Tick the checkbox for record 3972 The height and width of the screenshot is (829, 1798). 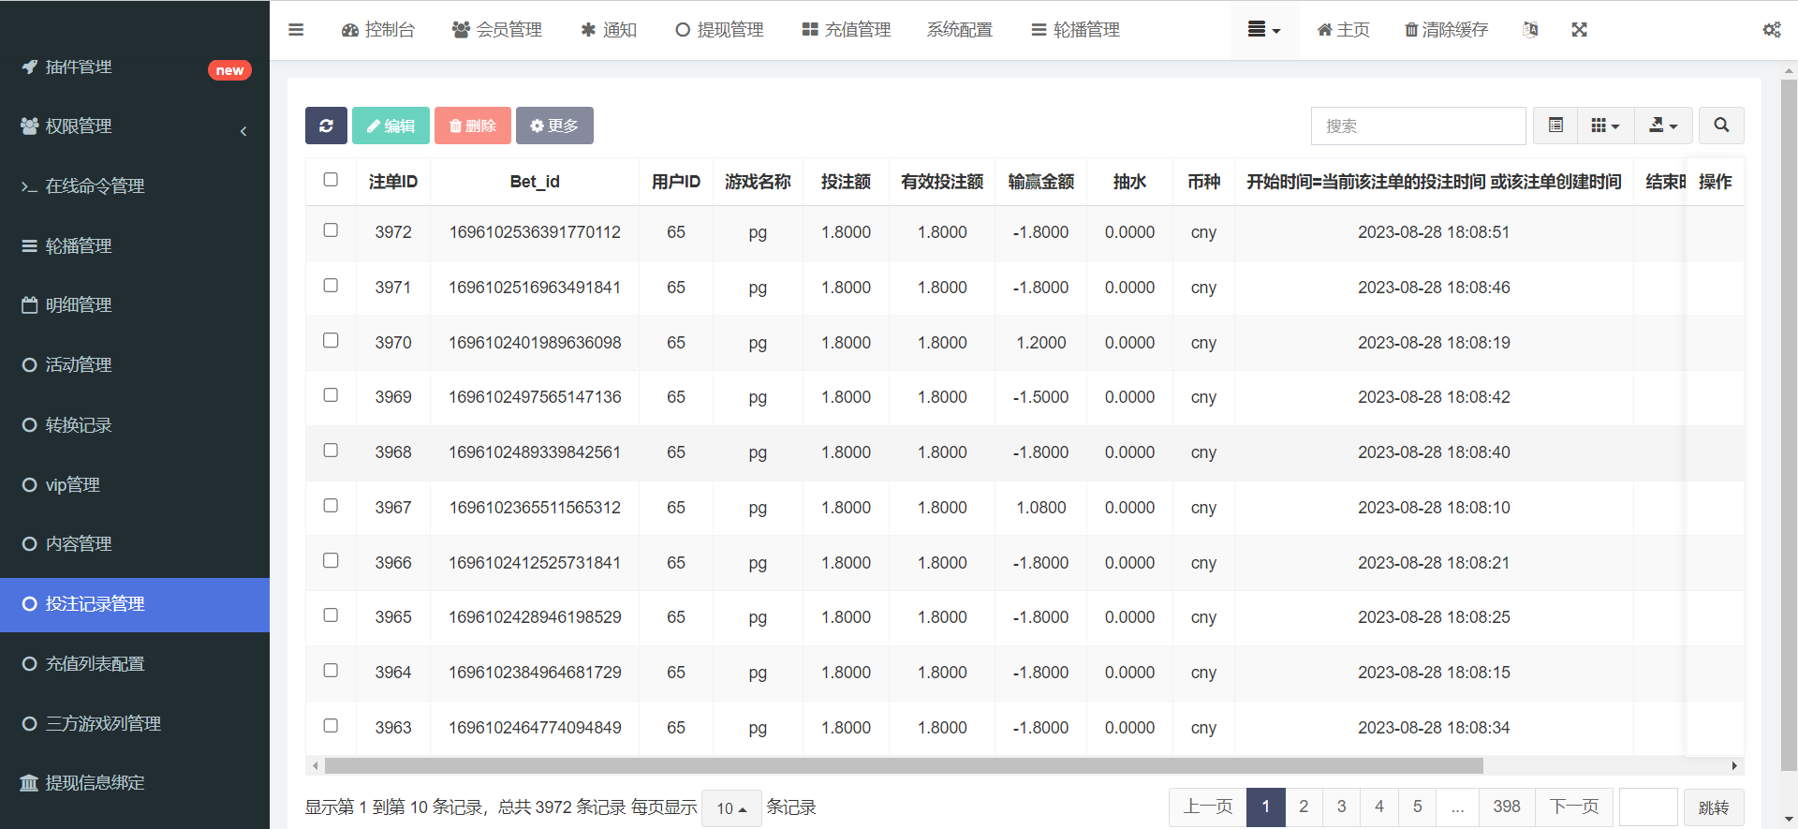click(331, 230)
